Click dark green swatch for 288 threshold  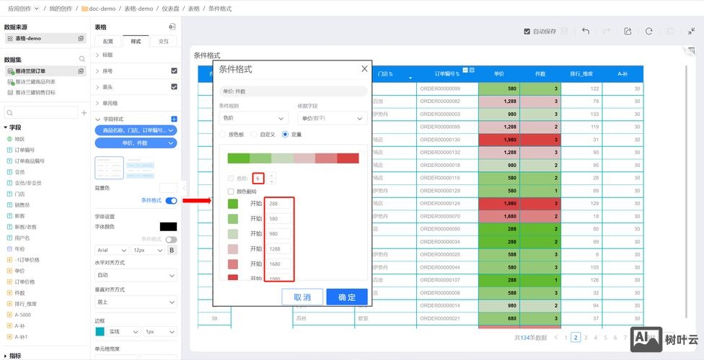pos(233,204)
